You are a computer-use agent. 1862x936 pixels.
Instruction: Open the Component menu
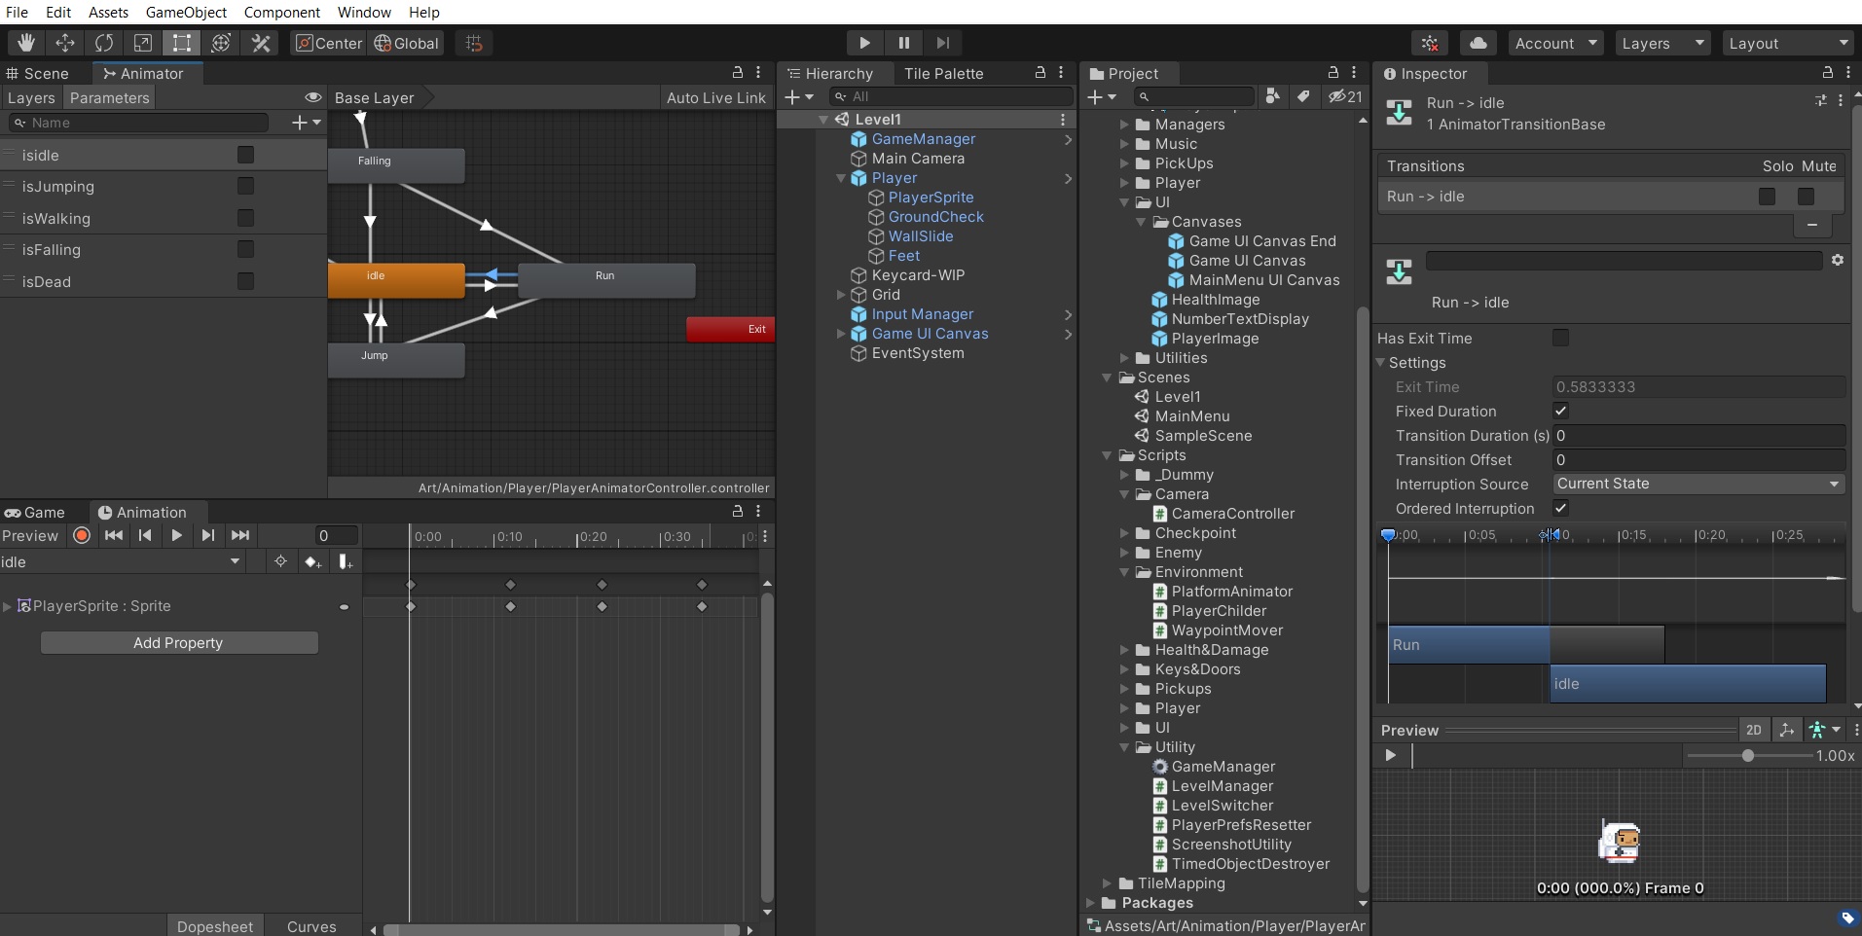click(x=281, y=12)
